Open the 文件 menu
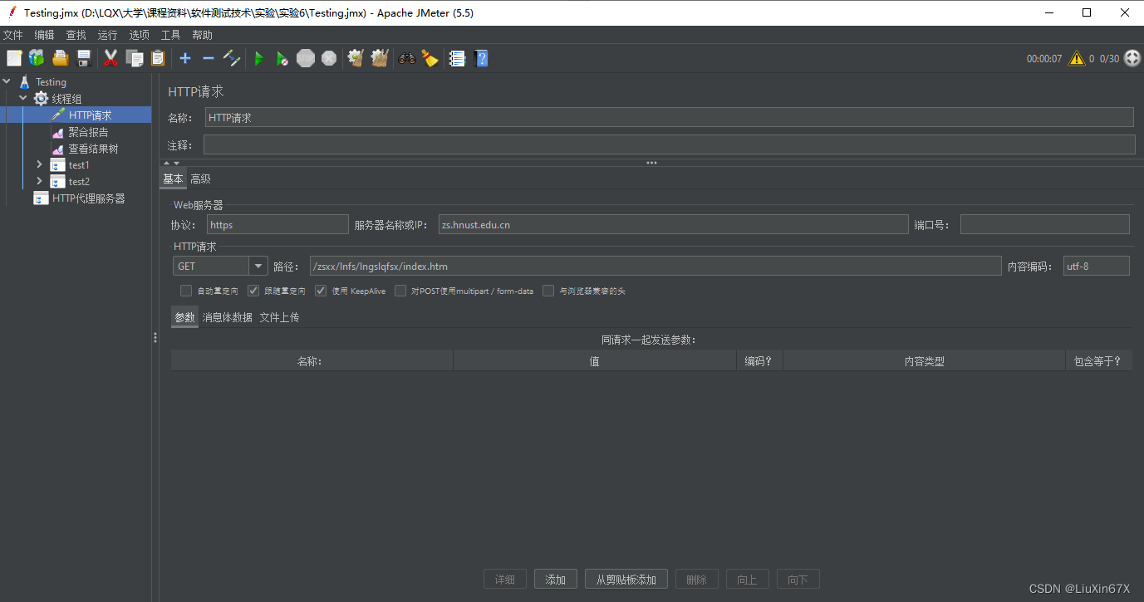This screenshot has width=1144, height=602. click(13, 35)
